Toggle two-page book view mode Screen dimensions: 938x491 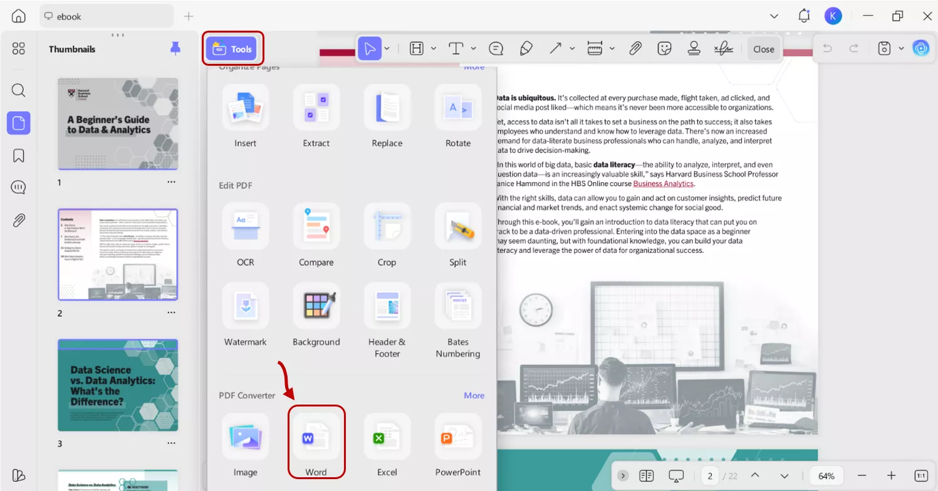(x=646, y=475)
